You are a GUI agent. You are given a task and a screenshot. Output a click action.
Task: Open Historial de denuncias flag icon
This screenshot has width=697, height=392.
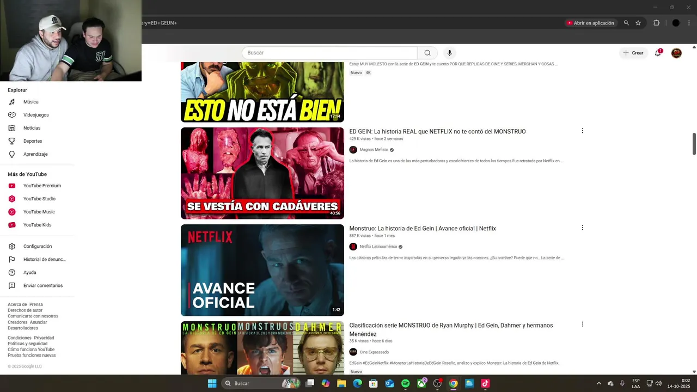12,260
